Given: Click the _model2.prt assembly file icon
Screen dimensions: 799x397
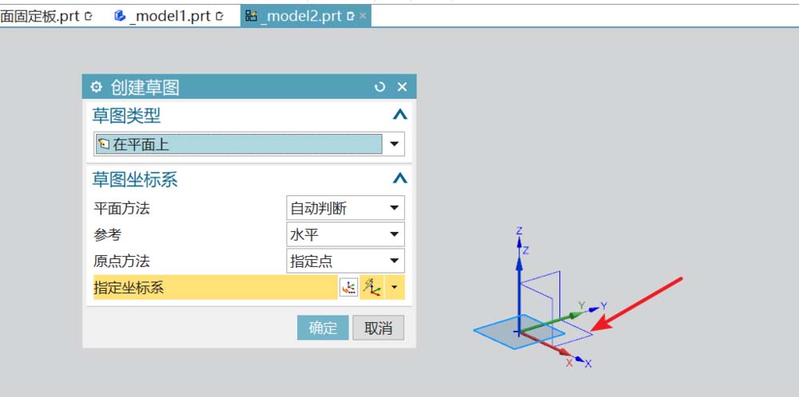Looking at the screenshot, I should (251, 16).
